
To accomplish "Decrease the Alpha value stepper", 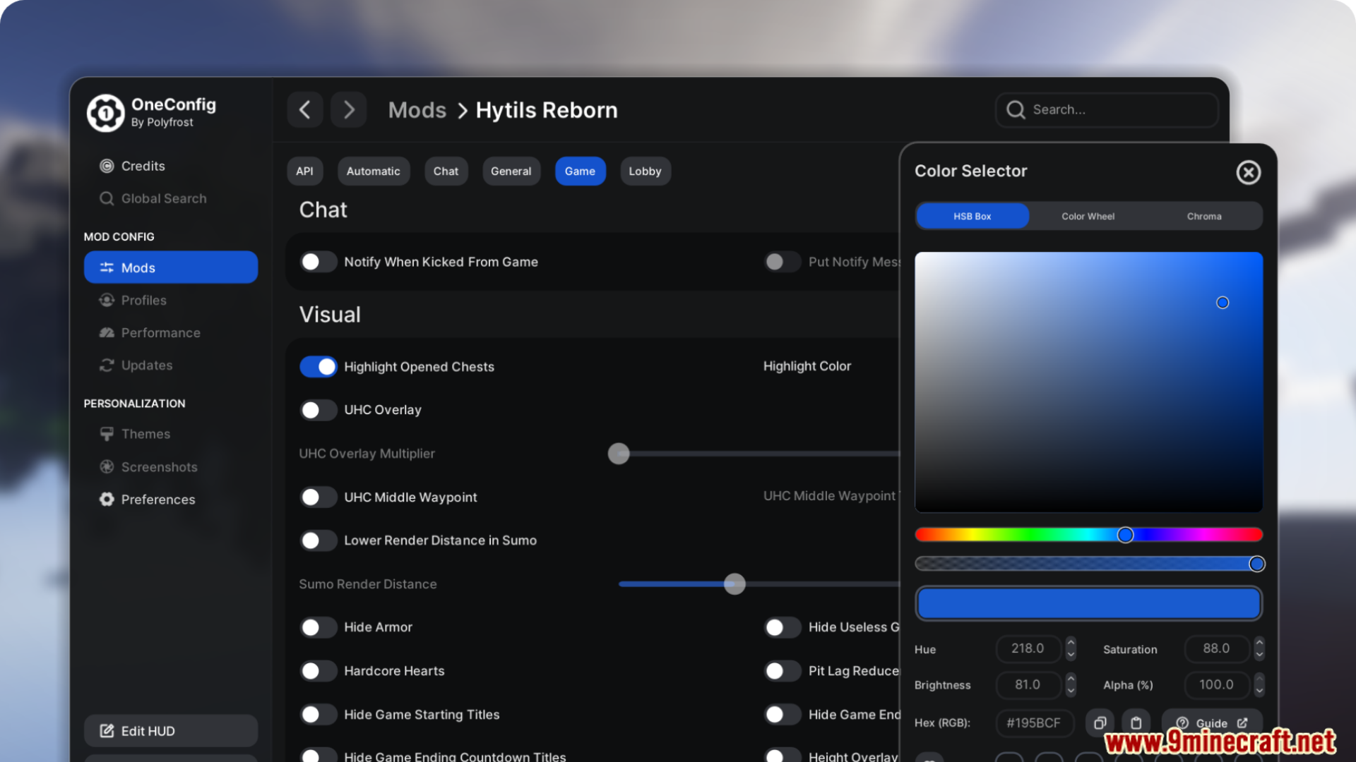I will (1259, 691).
